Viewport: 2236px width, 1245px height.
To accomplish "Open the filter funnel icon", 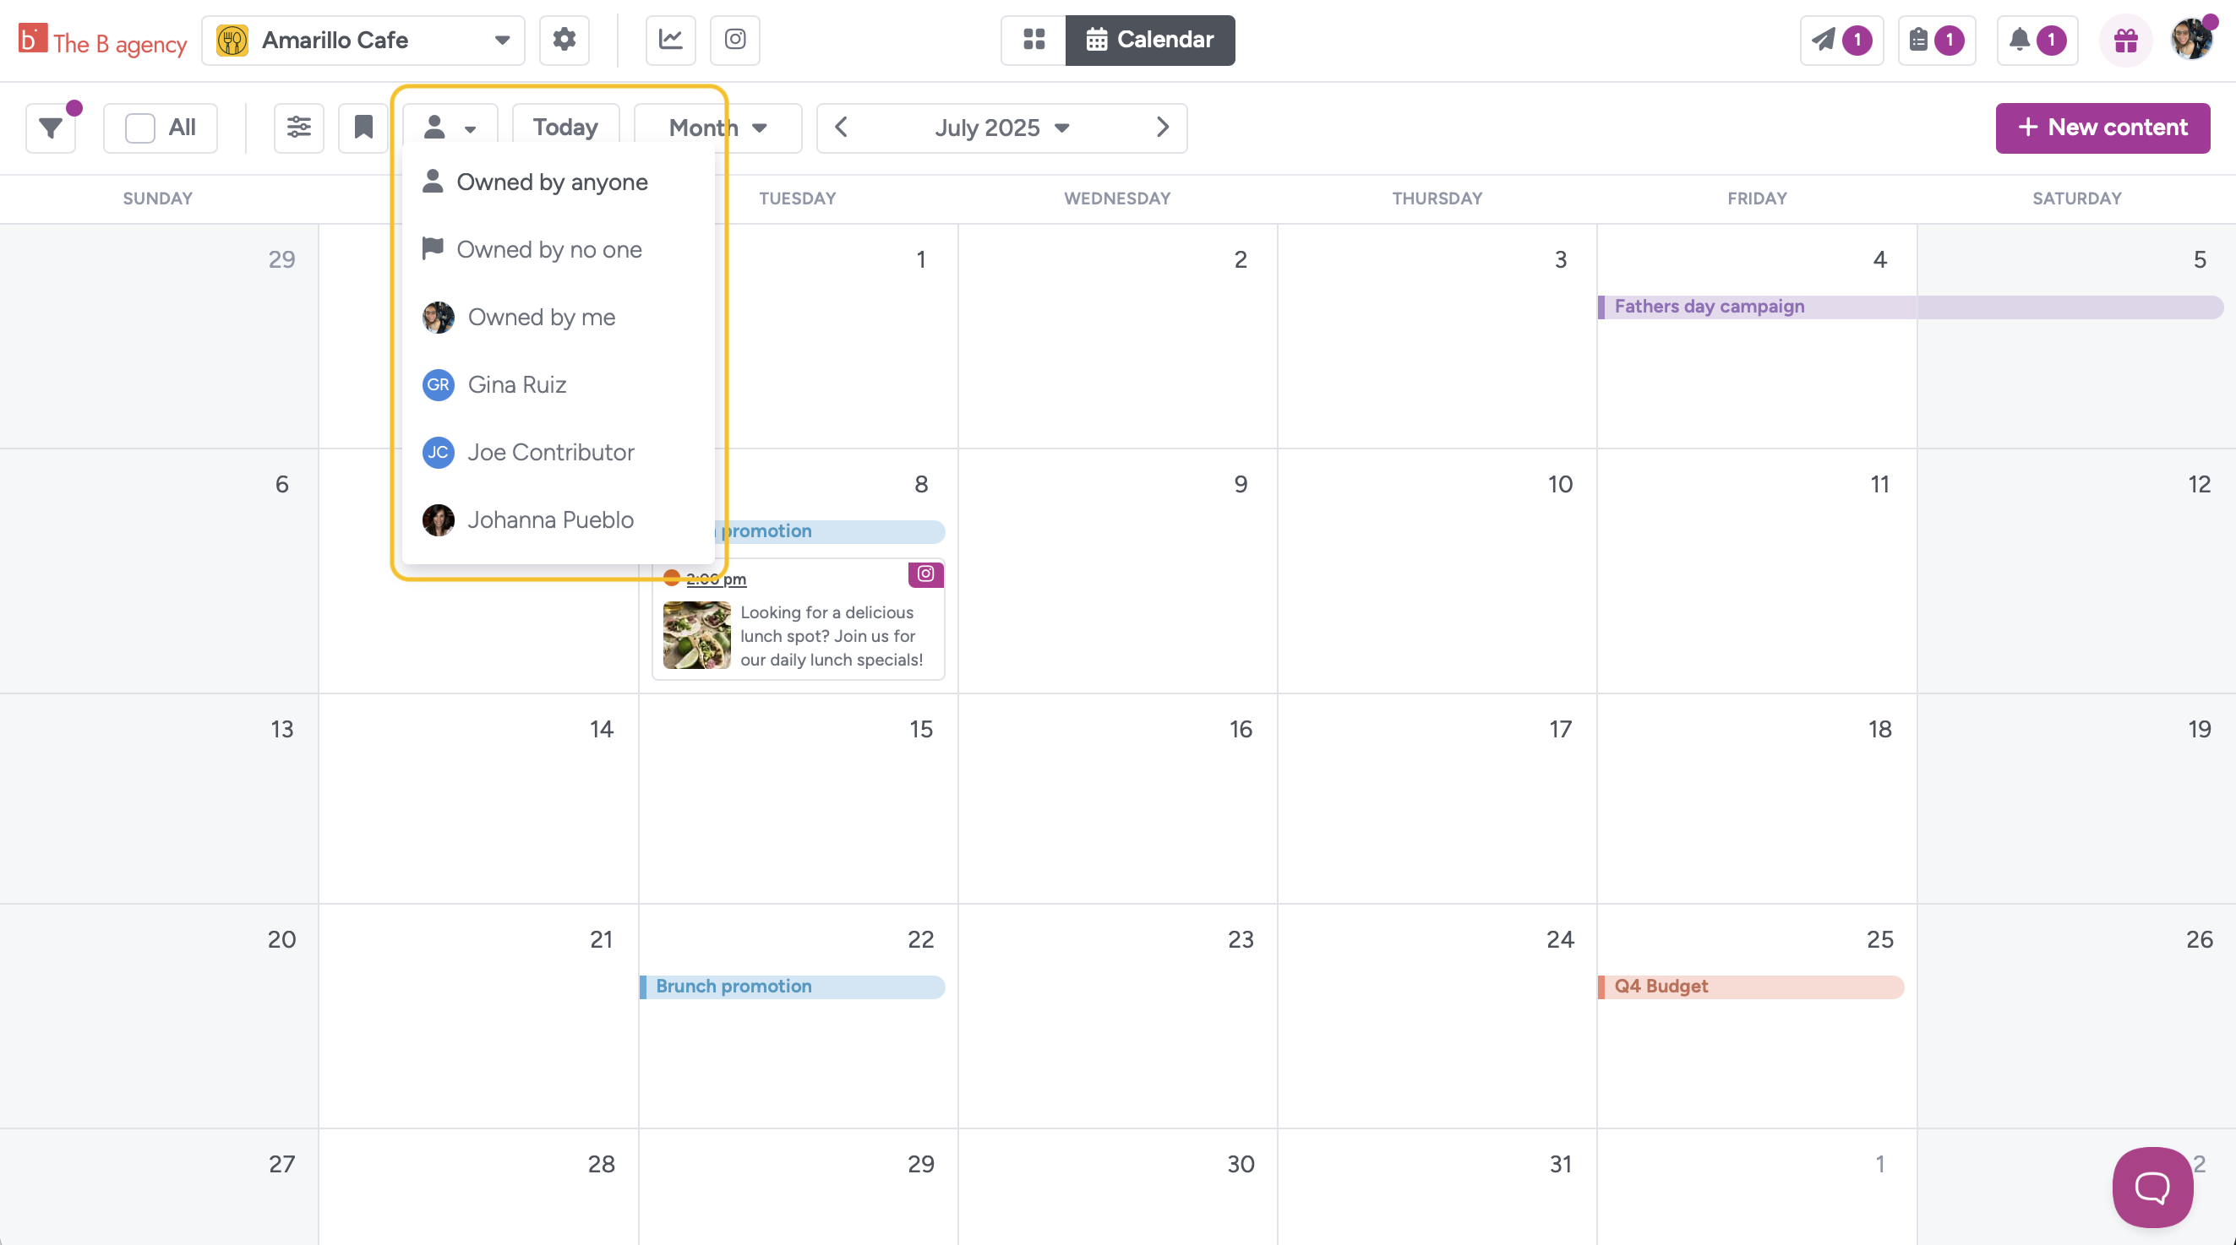I will [x=52, y=128].
